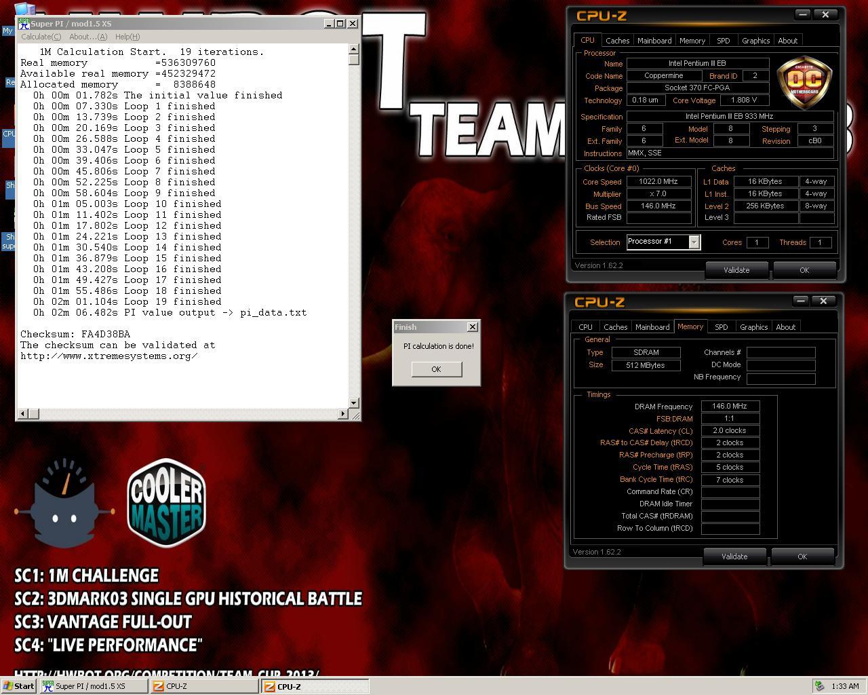Select Caches tab in upper CPU-Z window
Viewport: 868px width, 695px height.
tap(617, 41)
